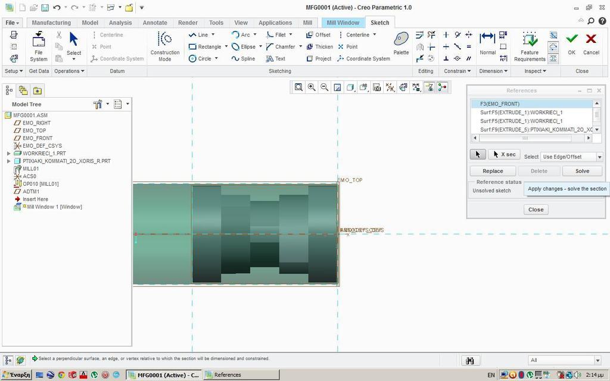The height and width of the screenshot is (381, 610).
Task: Cancel the sketch with red X
Action: click(x=591, y=44)
